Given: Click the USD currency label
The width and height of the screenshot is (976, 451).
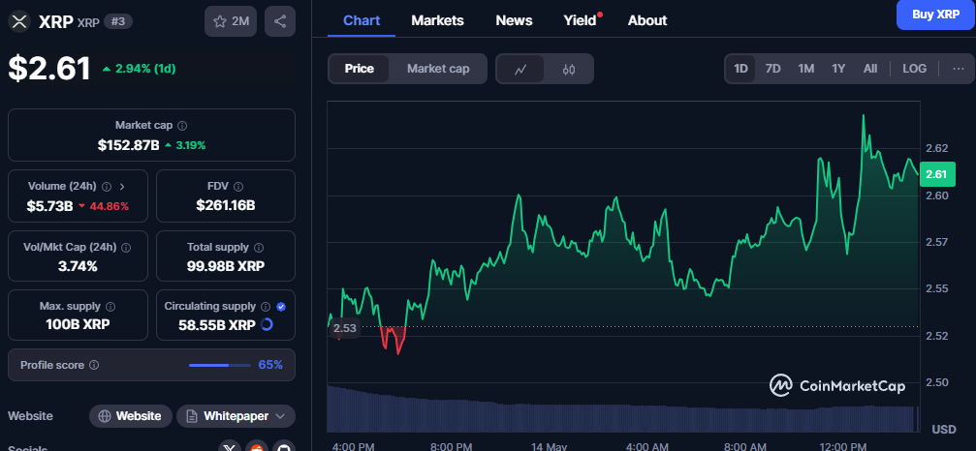Looking at the screenshot, I should coord(944,430).
